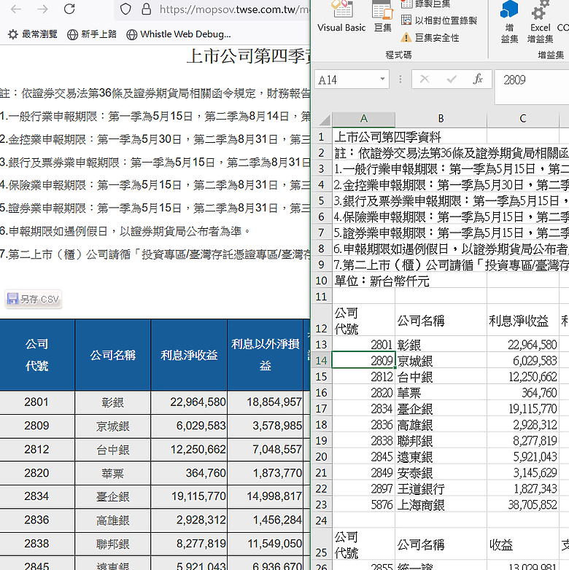This screenshot has width=569, height=570.
Task: Click the select-all corner of the sheet
Action: [x=322, y=120]
